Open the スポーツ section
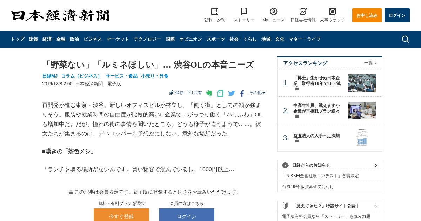This screenshot has width=421, height=221. point(216,39)
